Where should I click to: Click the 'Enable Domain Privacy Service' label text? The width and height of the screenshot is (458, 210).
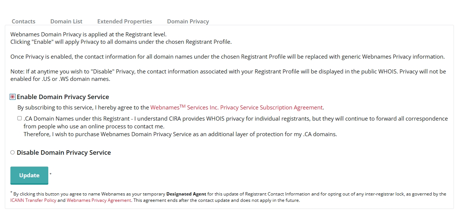tap(63, 97)
